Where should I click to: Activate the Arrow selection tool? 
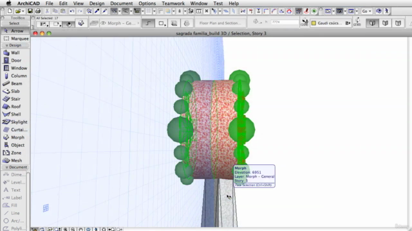[15, 31]
